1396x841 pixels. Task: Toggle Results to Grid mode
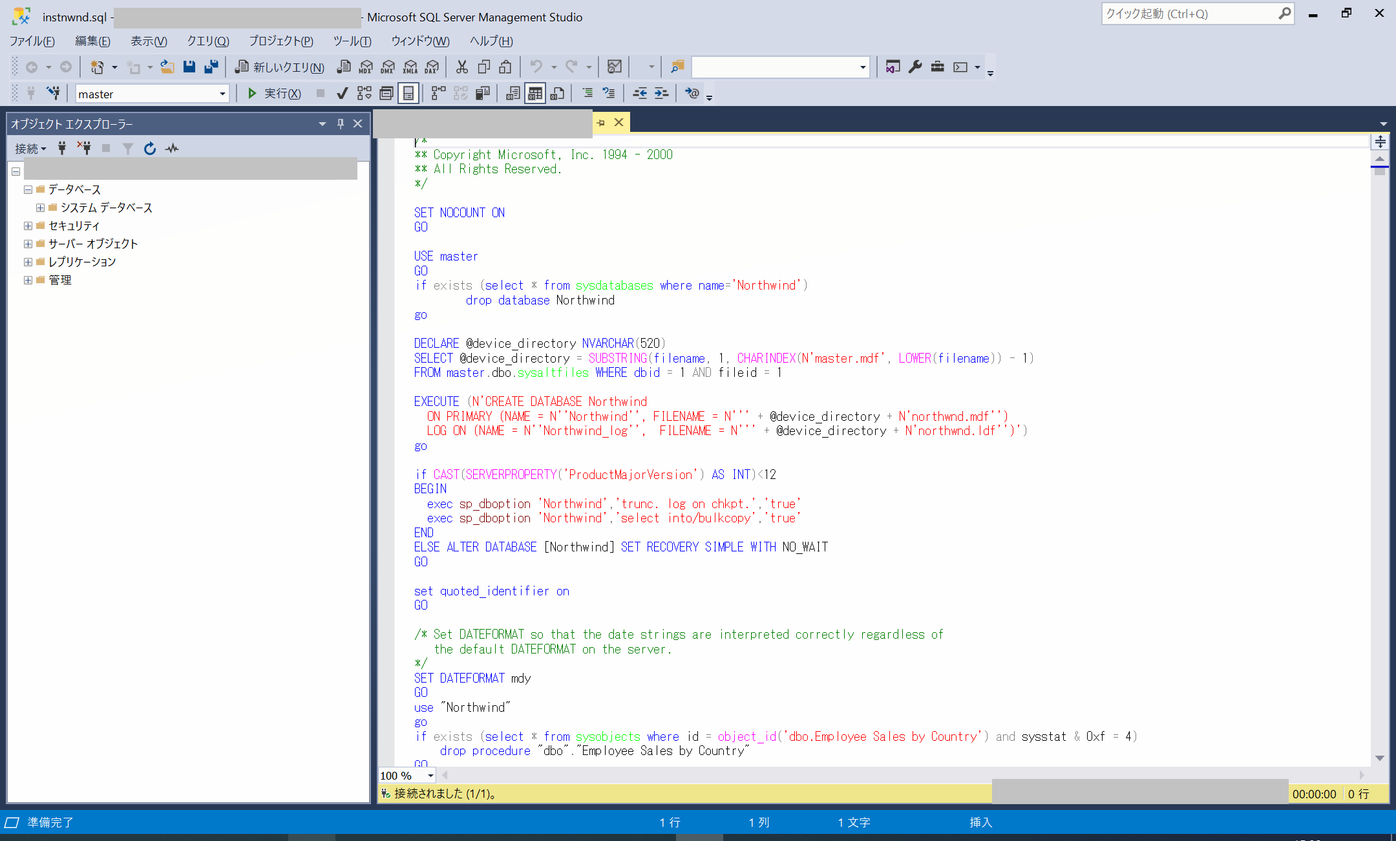tap(535, 94)
